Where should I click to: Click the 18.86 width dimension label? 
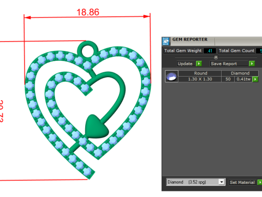click(x=88, y=13)
